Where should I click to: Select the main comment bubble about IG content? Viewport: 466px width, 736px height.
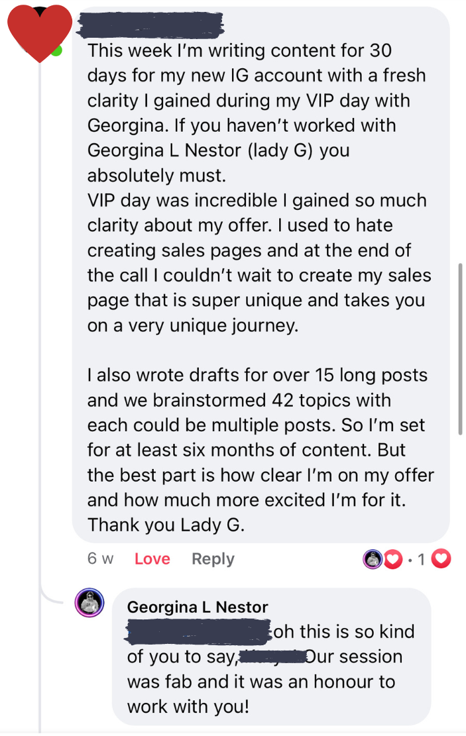click(261, 274)
